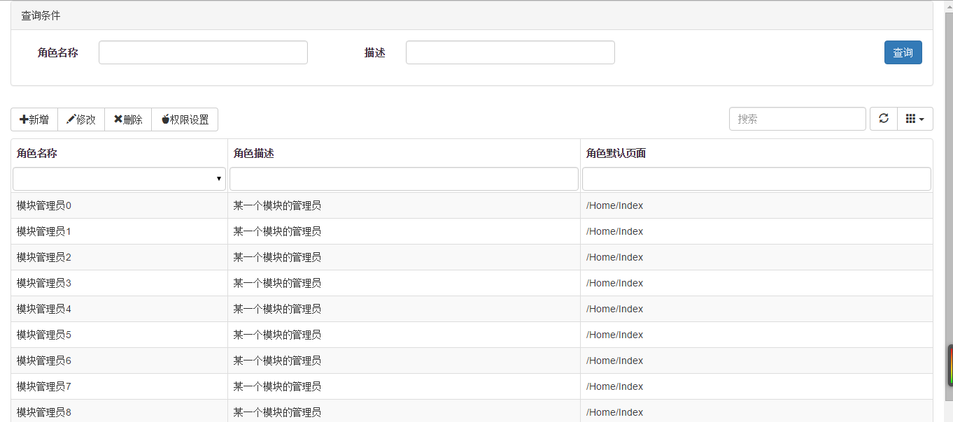Image resolution: width=953 pixels, height=422 pixels.
Task: Select row 模块管理员4
Action: 472,309
